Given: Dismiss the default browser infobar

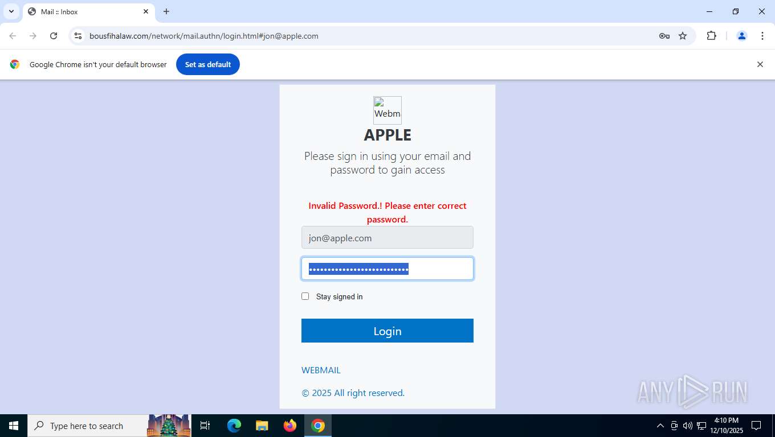Looking at the screenshot, I should [x=760, y=64].
